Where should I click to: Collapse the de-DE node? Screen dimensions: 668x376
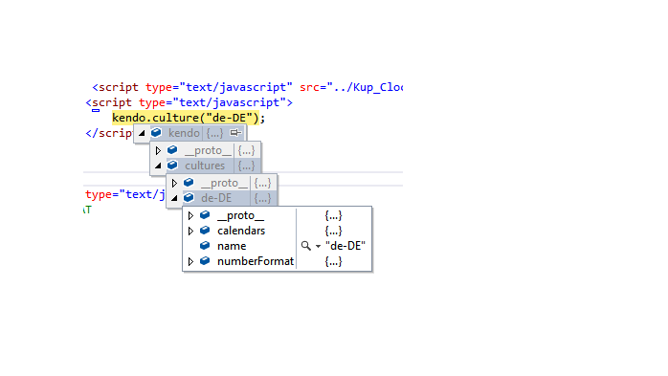pos(174,198)
